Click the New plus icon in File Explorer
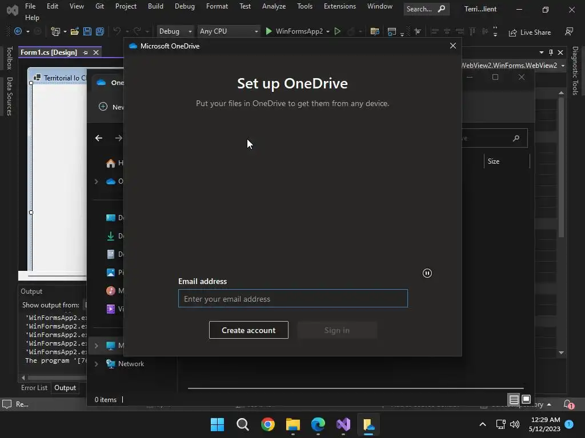 click(x=103, y=107)
